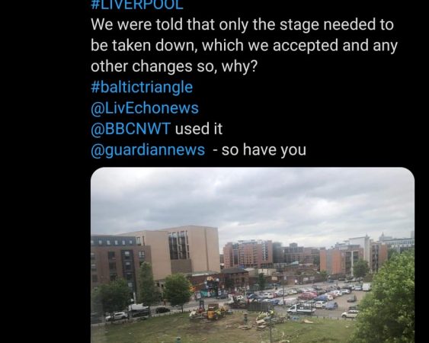This screenshot has height=343, width=429.
Task: Open the @LivEchonews profile mention
Action: click(x=145, y=108)
